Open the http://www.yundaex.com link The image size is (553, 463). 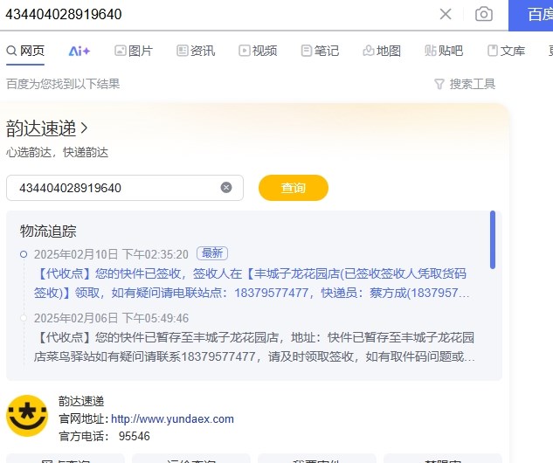point(172,418)
